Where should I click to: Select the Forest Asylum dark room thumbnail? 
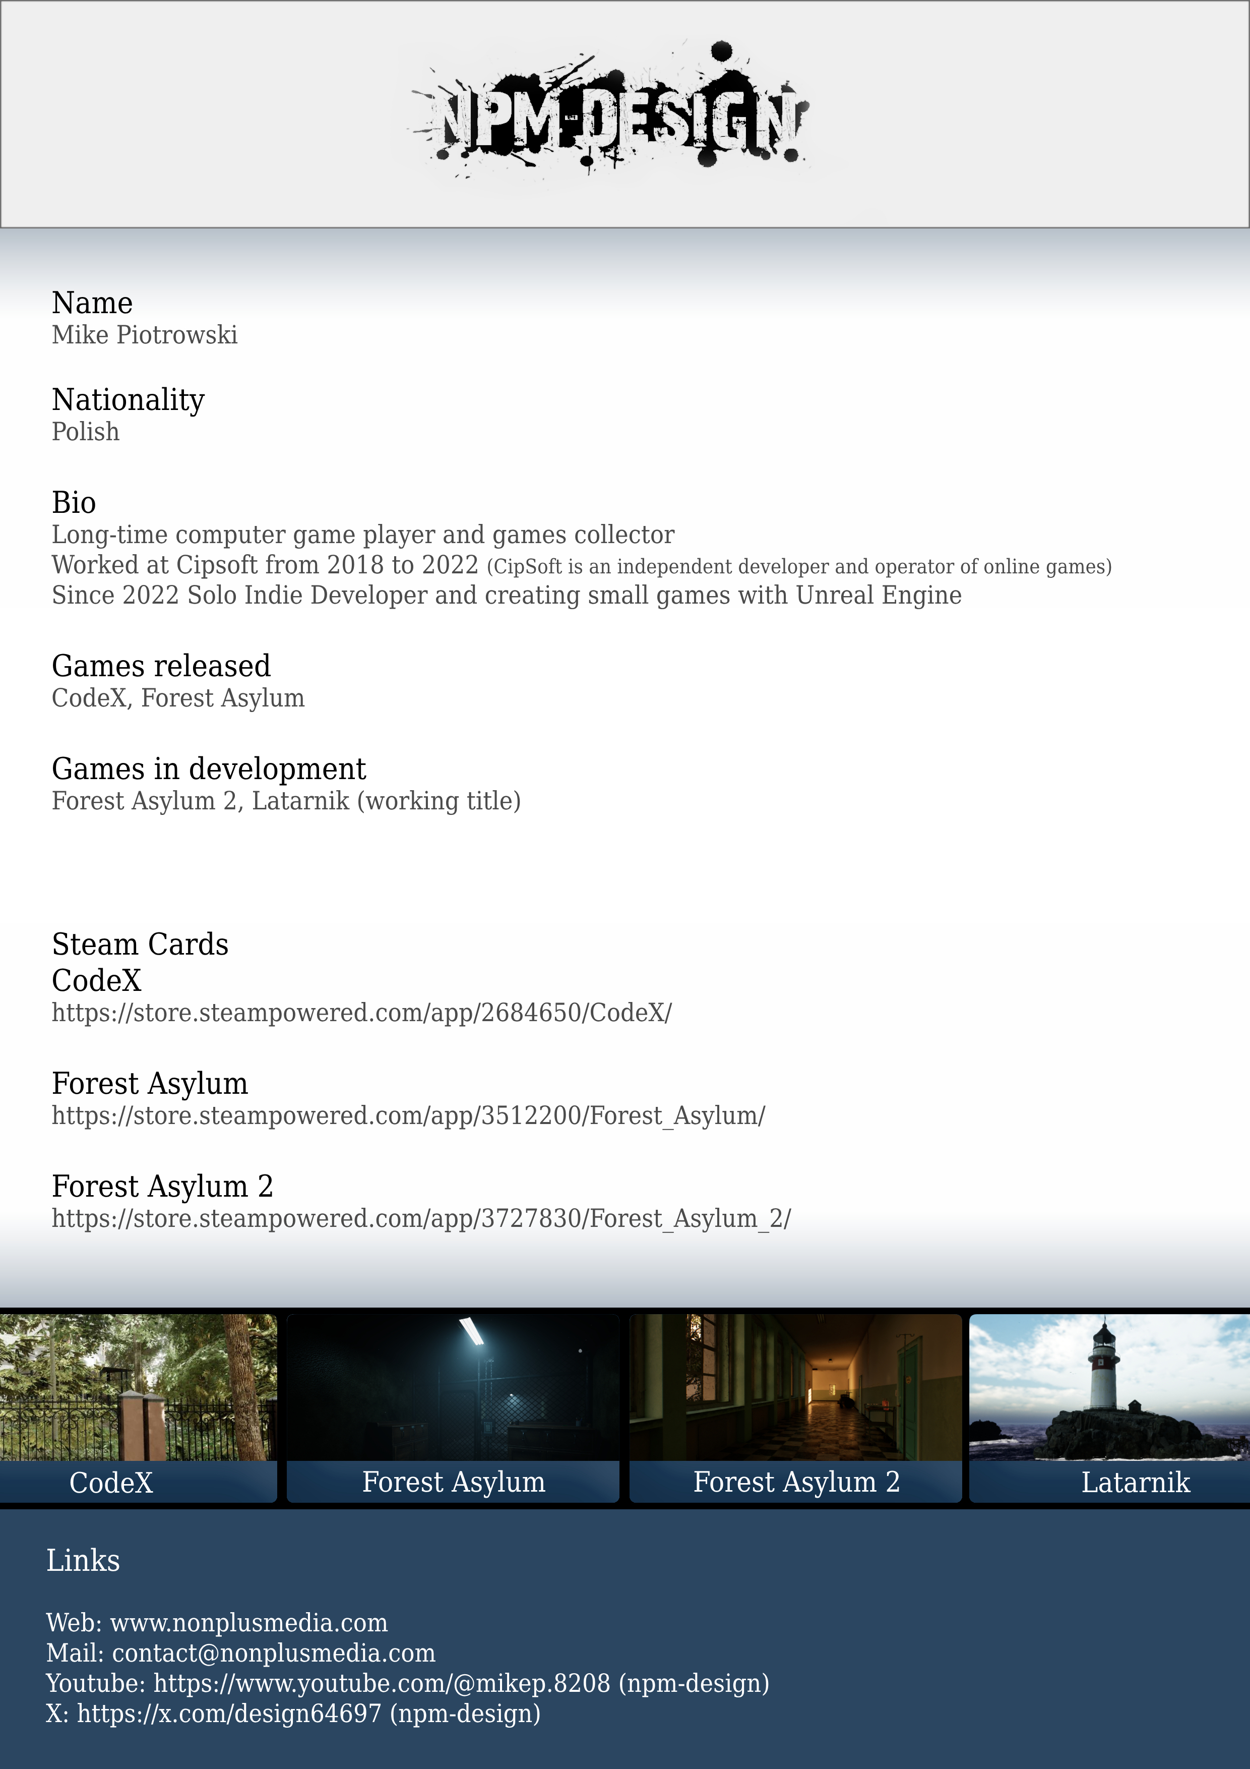tap(453, 1387)
